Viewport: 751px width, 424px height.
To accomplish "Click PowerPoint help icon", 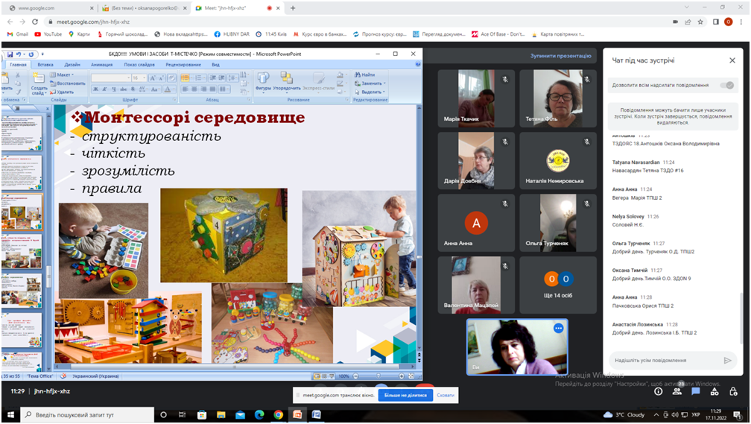I will [x=418, y=64].
